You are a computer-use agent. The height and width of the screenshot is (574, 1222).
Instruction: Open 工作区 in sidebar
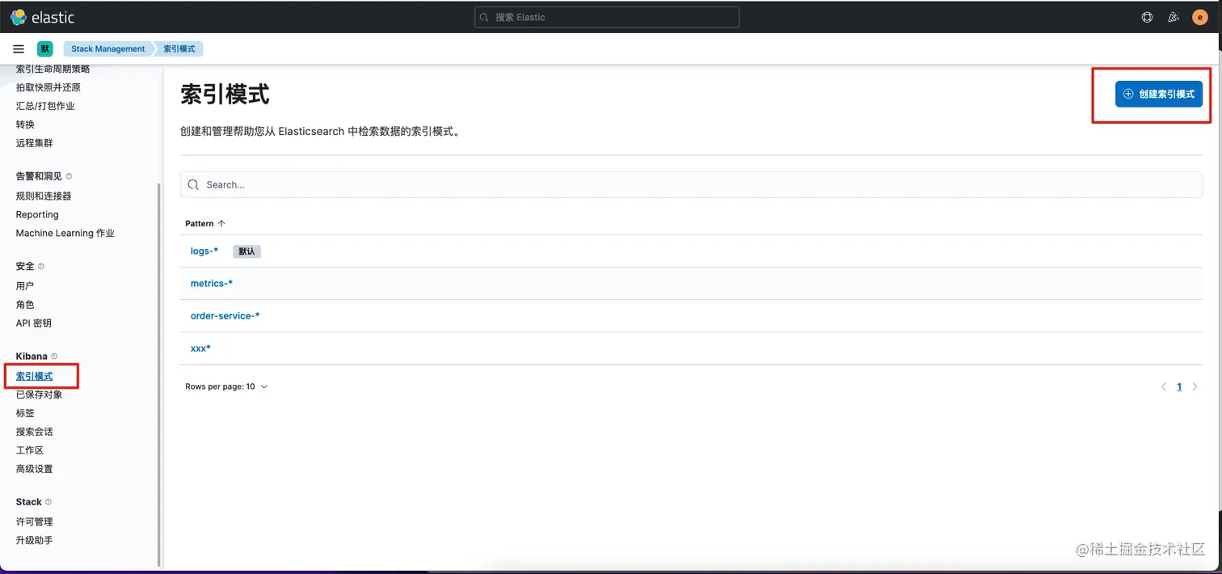click(x=29, y=451)
